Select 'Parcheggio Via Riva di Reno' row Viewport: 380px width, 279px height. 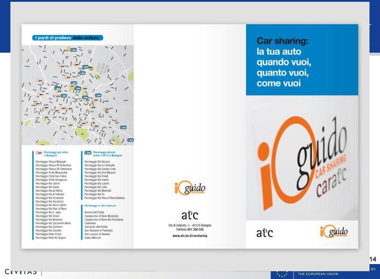pyautogui.click(x=51, y=209)
